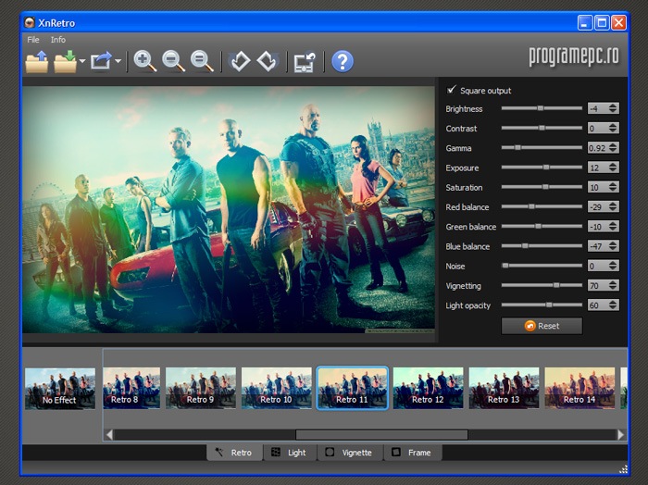Click the Noise slider handle
Image resolution: width=648 pixels, height=485 pixels.
pos(505,266)
